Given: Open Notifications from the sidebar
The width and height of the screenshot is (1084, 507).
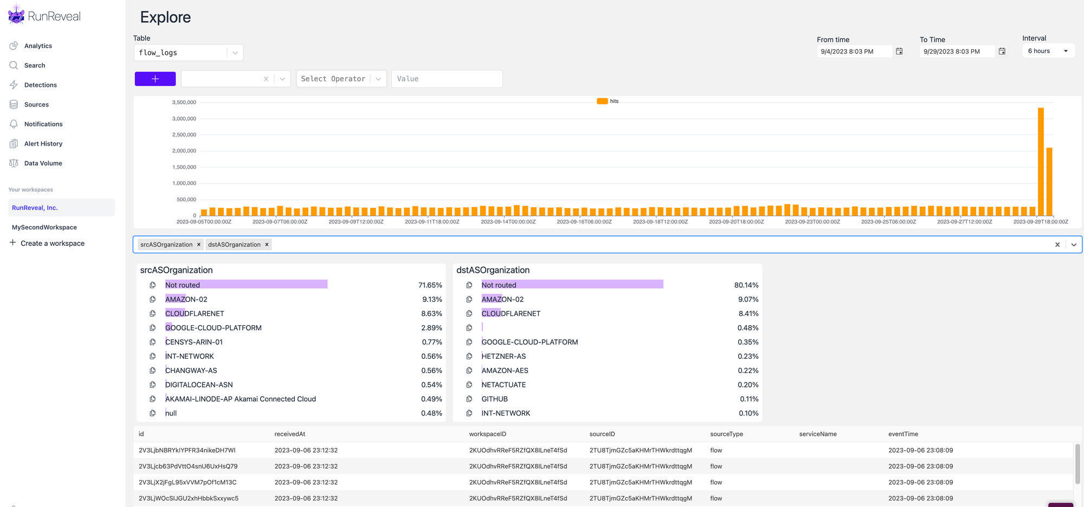Looking at the screenshot, I should click(x=43, y=123).
